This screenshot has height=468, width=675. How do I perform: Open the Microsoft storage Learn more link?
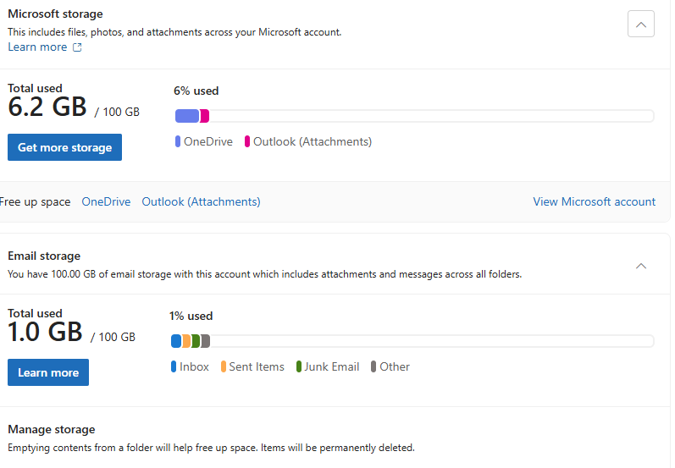tap(37, 47)
